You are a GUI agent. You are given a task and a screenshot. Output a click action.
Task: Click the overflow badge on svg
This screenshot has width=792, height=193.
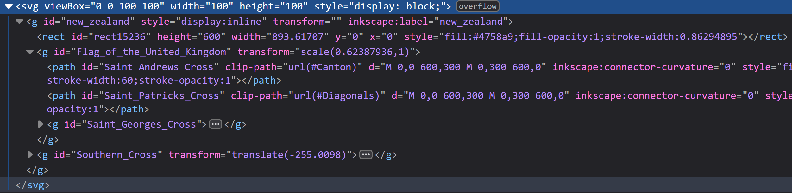point(478,6)
